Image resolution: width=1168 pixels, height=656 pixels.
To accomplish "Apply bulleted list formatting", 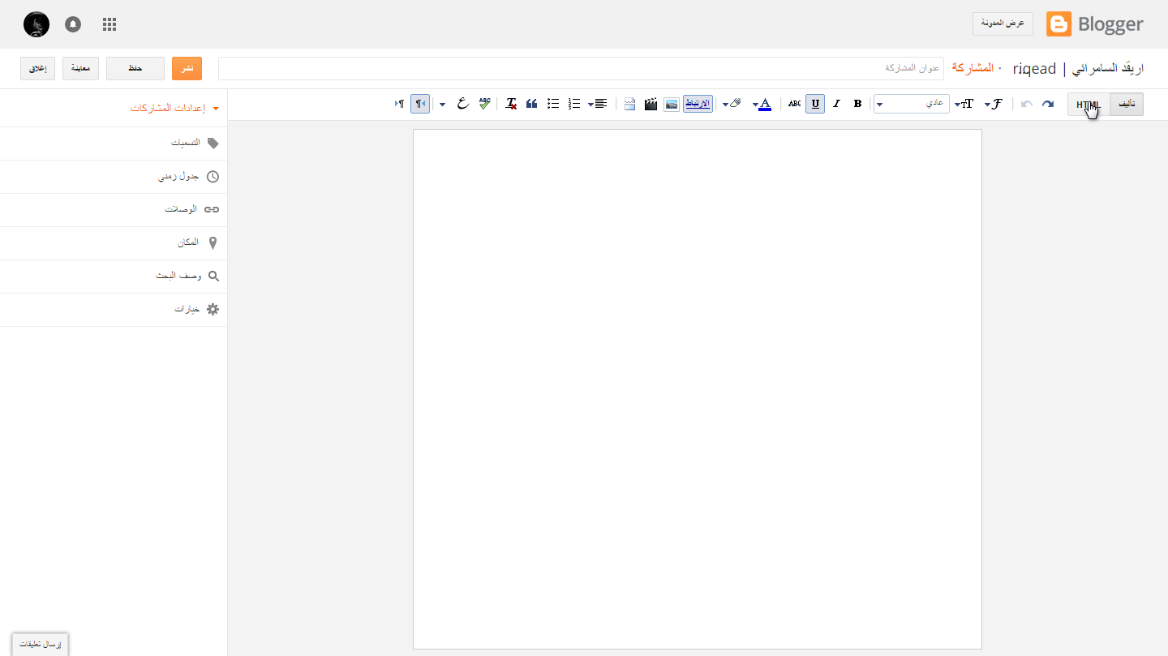I will (x=553, y=104).
